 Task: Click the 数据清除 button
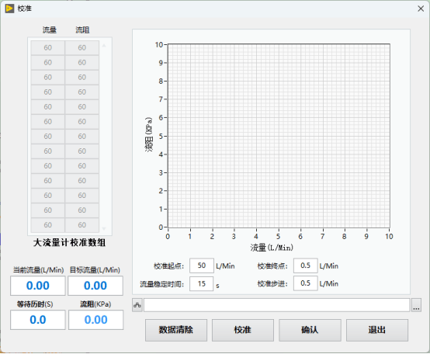pyautogui.click(x=176, y=330)
